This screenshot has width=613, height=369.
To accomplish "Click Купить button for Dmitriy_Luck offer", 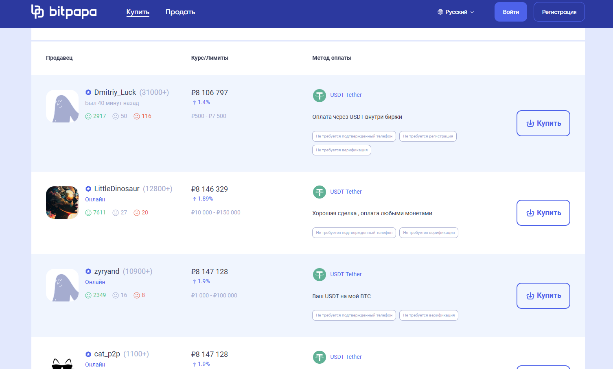I will [x=543, y=123].
